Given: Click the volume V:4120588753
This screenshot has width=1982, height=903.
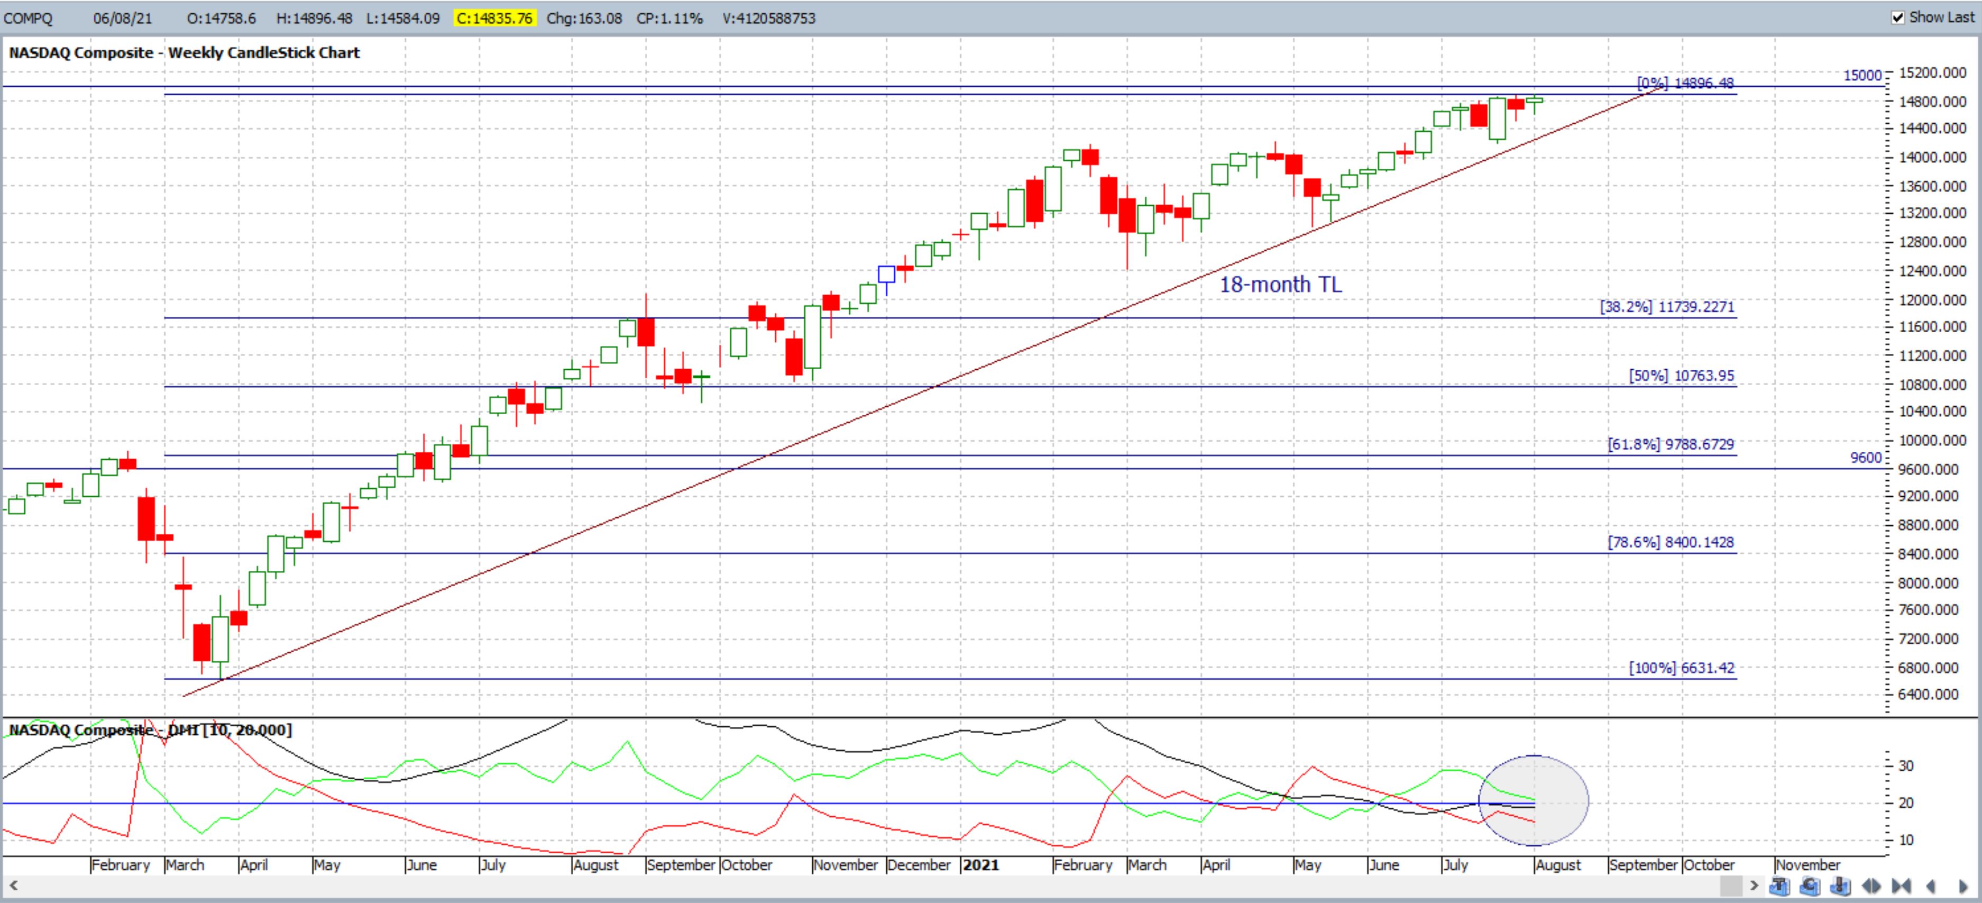Looking at the screenshot, I should pyautogui.click(x=769, y=17).
